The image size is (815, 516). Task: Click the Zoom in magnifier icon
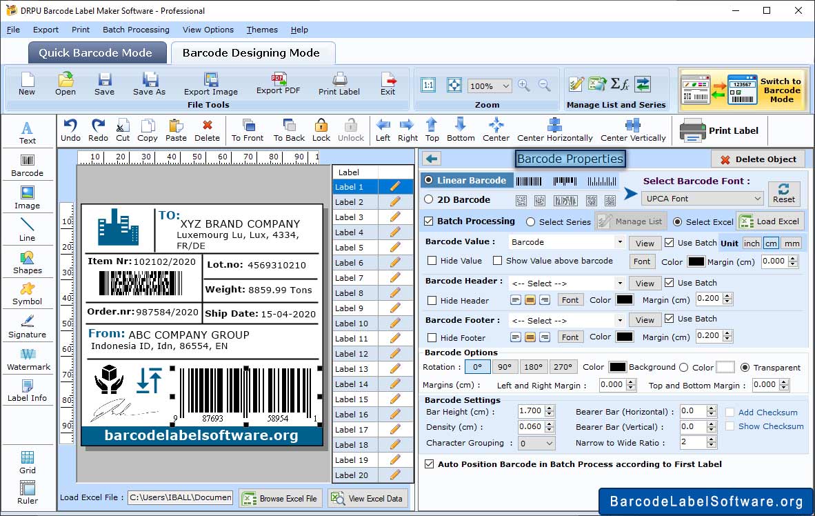click(524, 86)
